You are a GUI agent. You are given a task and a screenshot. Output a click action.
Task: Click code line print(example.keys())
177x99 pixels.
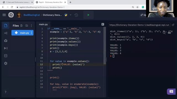point(64,45)
